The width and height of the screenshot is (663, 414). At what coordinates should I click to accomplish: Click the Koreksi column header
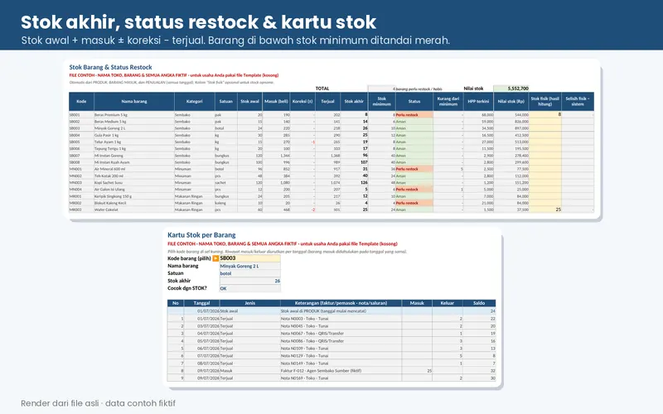click(x=302, y=101)
